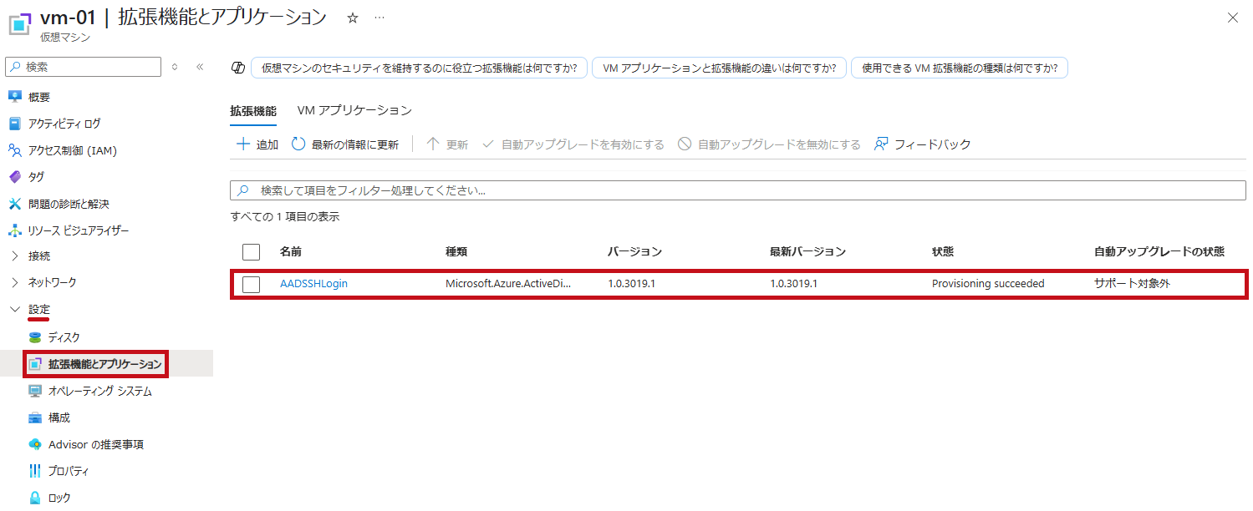This screenshot has height=511, width=1253.
Task: Open the AADSSHLogin extension link
Action: point(313,284)
